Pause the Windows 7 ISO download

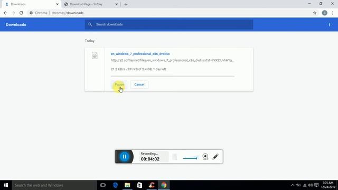point(119,84)
